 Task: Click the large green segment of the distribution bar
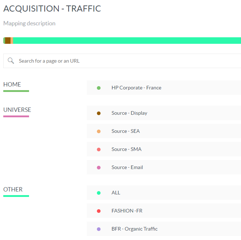[x=127, y=41]
